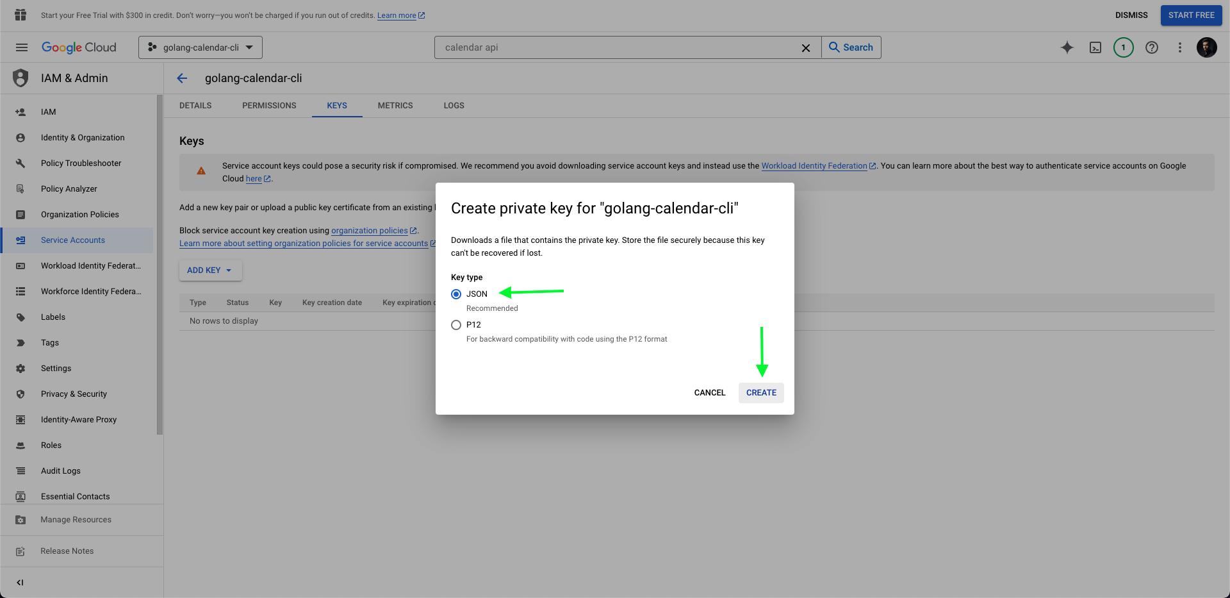
Task: Click the sidebar vertical scrollbar
Action: (x=160, y=265)
